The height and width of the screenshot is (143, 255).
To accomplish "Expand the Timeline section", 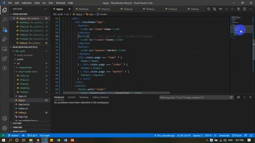I will coord(17,127).
